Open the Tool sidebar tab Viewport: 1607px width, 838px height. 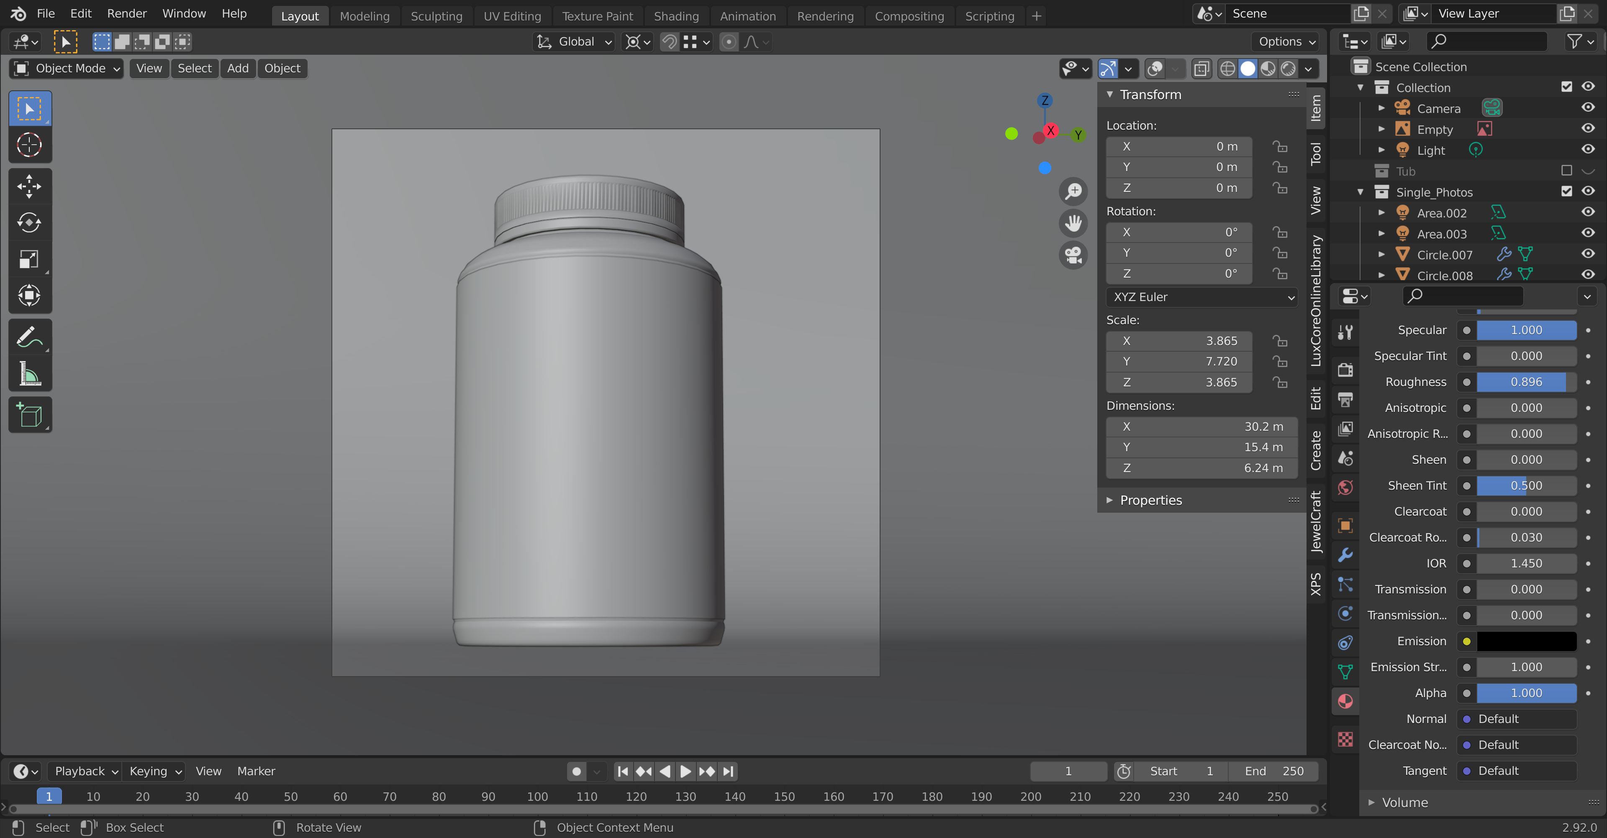click(1316, 153)
